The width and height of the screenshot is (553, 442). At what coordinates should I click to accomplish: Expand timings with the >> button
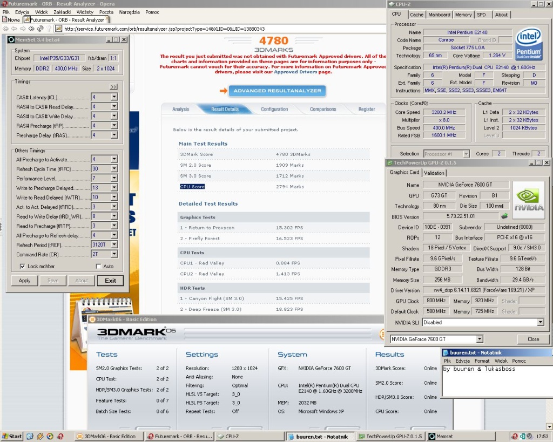pos(113,87)
